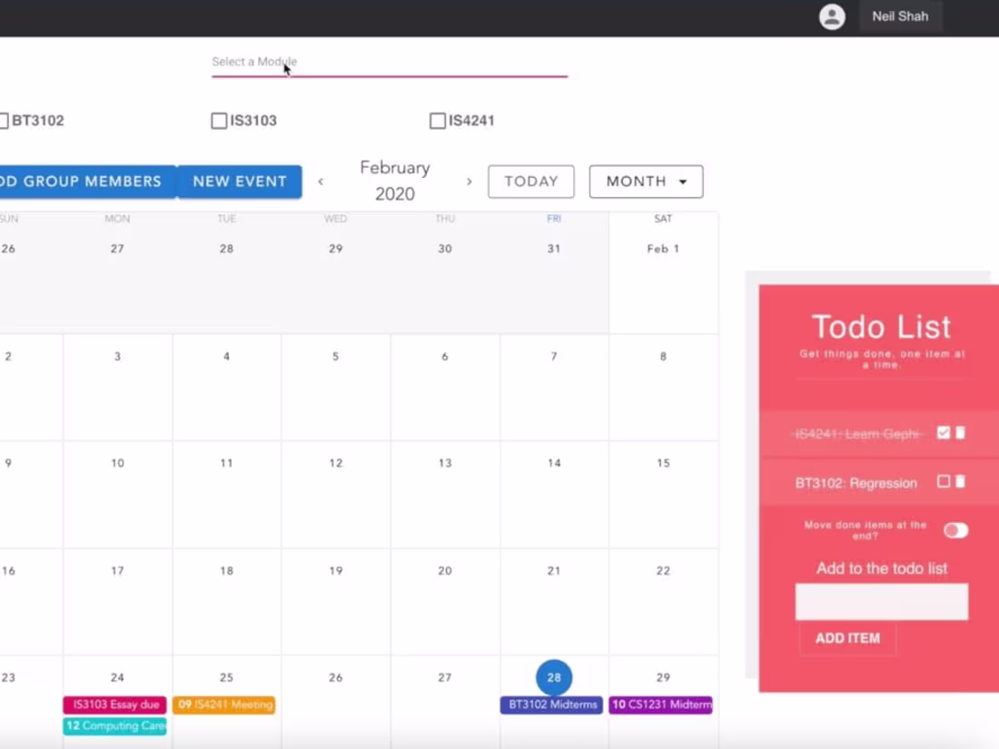
Task: Check the IS3103 module filter checkbox
Action: click(x=219, y=120)
